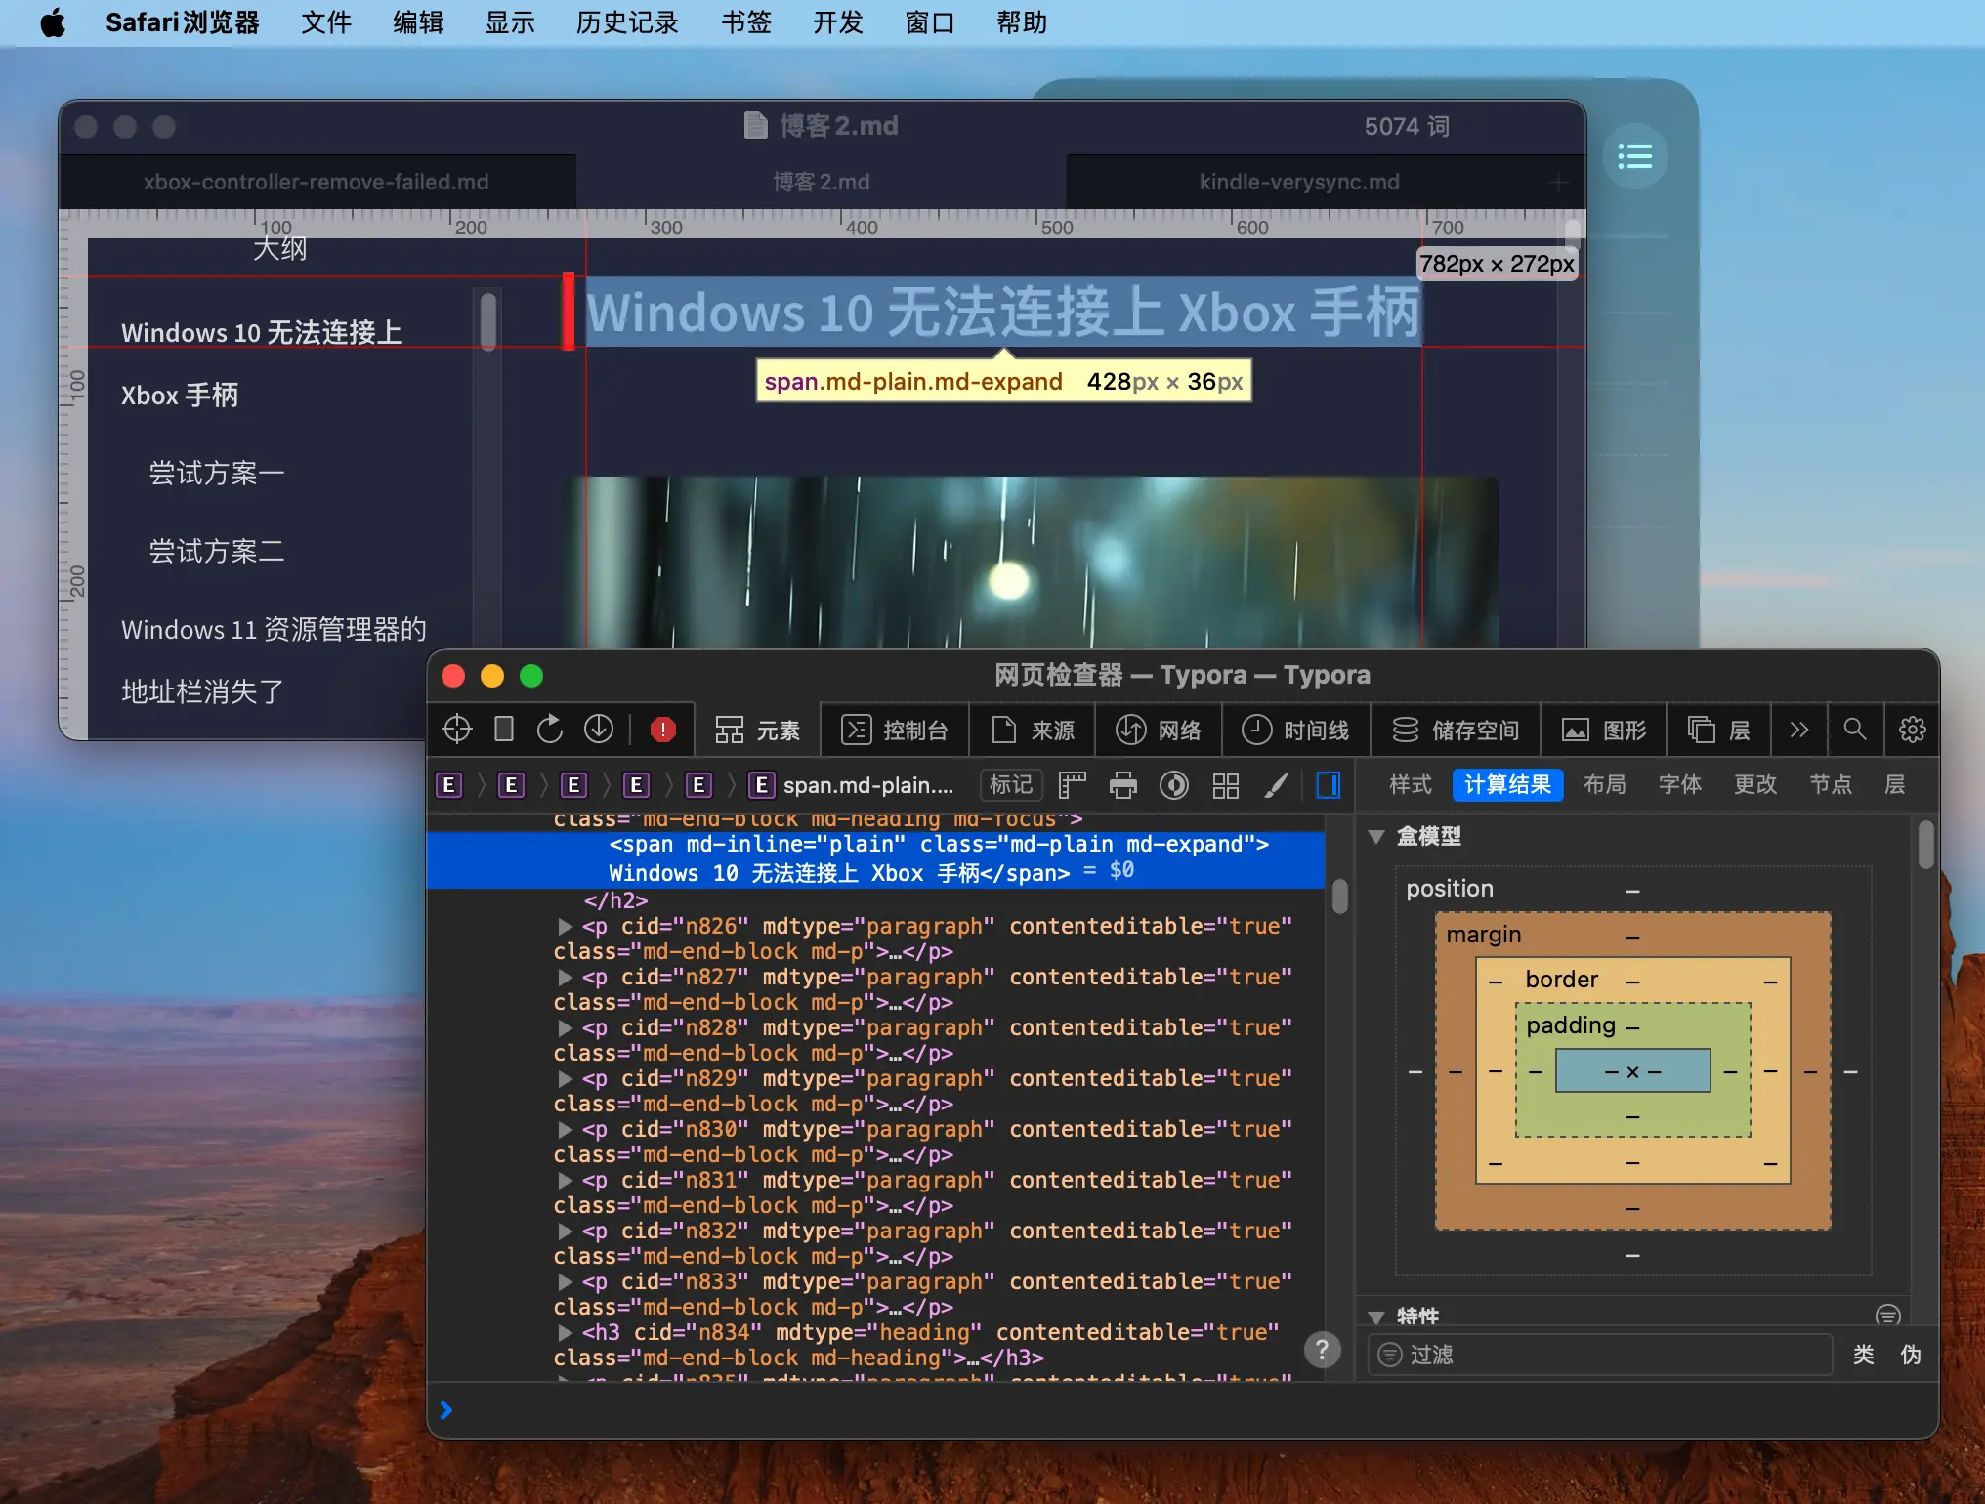Screen dimensions: 1985x1504
Task: Toggle dark/light appearance icon
Action: point(1174,785)
